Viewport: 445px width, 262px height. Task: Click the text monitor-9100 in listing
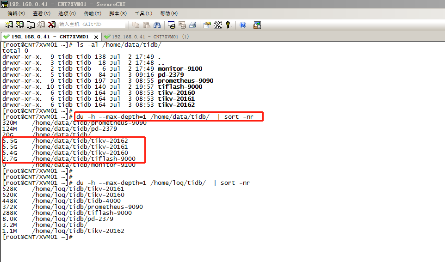(x=180, y=68)
